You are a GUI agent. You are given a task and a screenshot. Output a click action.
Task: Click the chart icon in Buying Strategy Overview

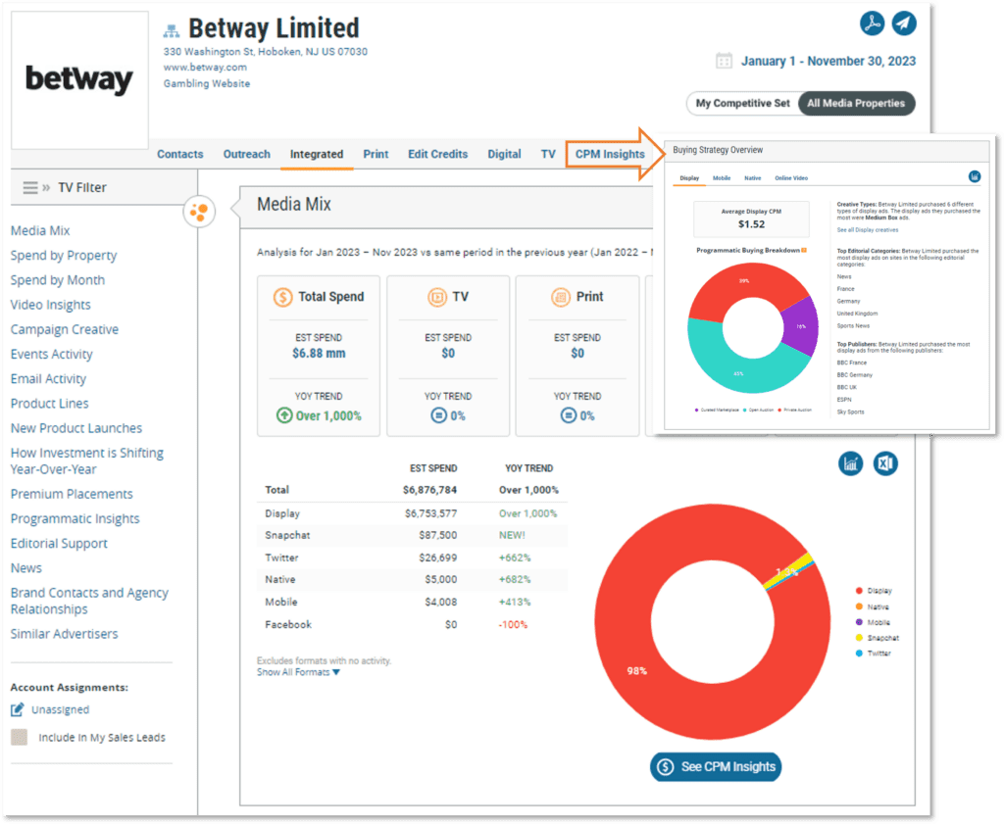point(974,176)
